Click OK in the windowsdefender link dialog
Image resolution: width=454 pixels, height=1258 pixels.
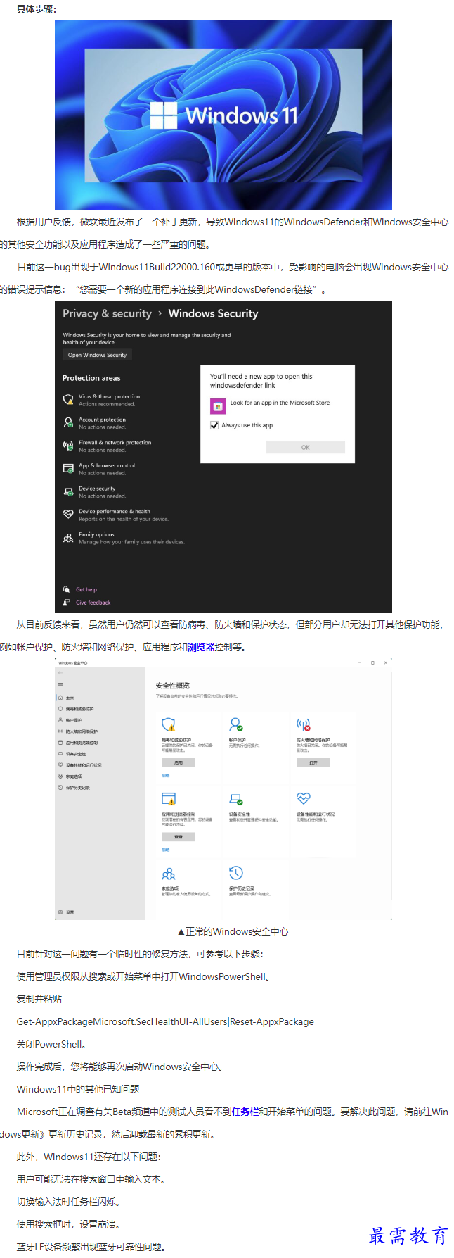click(306, 447)
